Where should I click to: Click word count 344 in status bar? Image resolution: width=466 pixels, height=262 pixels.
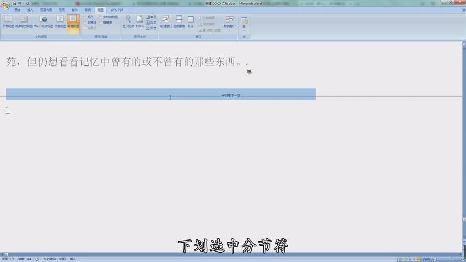click(25, 259)
